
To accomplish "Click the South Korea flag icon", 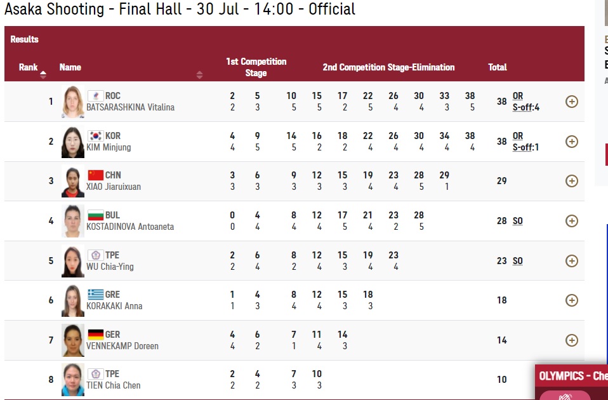I will tap(95, 135).
